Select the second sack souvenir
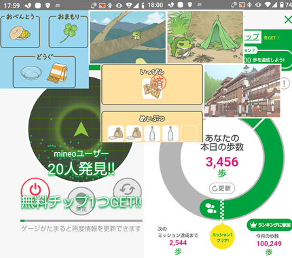The height and width of the screenshot is (258, 292). [x=134, y=133]
